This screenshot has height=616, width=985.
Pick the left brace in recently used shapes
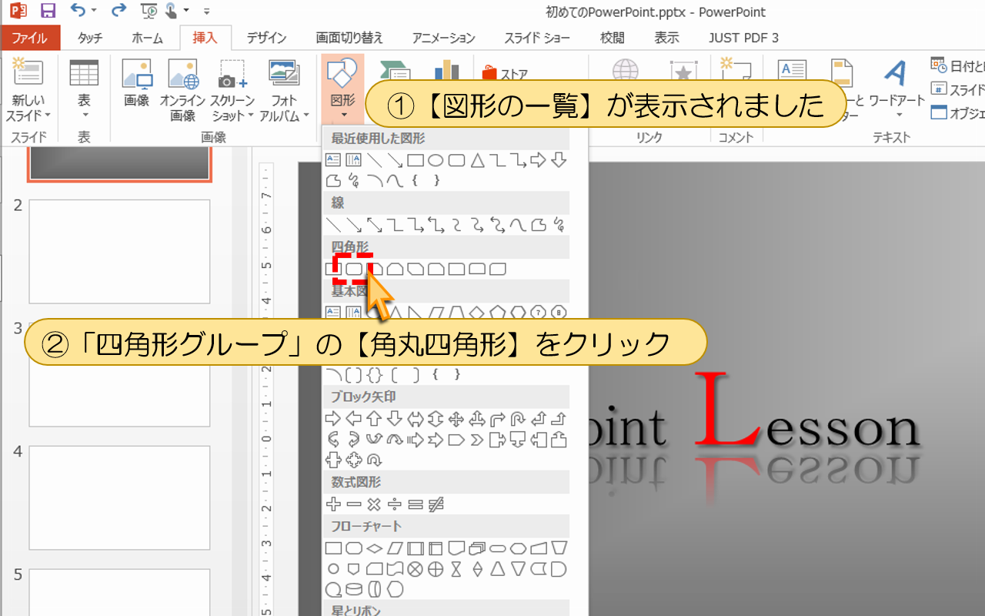point(415,180)
